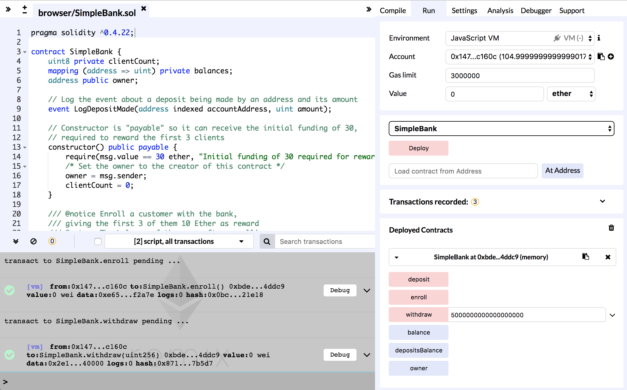This screenshot has height=390, width=627.
Task: Click the transaction search magnifier icon
Action: [267, 242]
